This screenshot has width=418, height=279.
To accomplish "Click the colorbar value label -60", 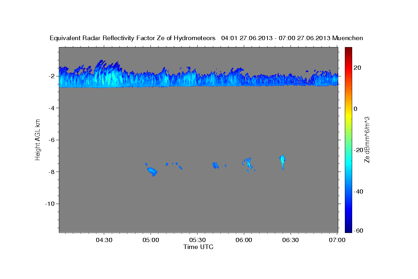I will [358, 231].
